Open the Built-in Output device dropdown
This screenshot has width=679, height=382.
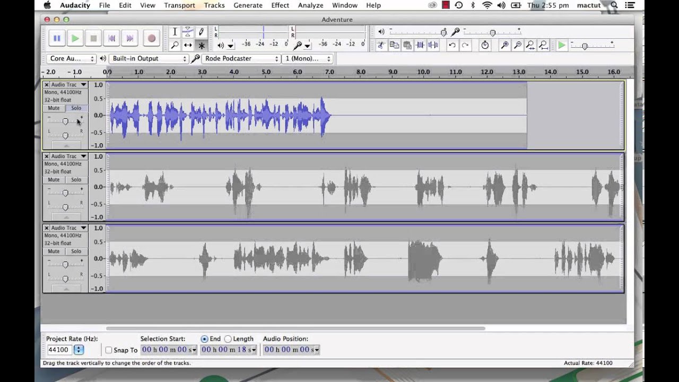tap(149, 58)
